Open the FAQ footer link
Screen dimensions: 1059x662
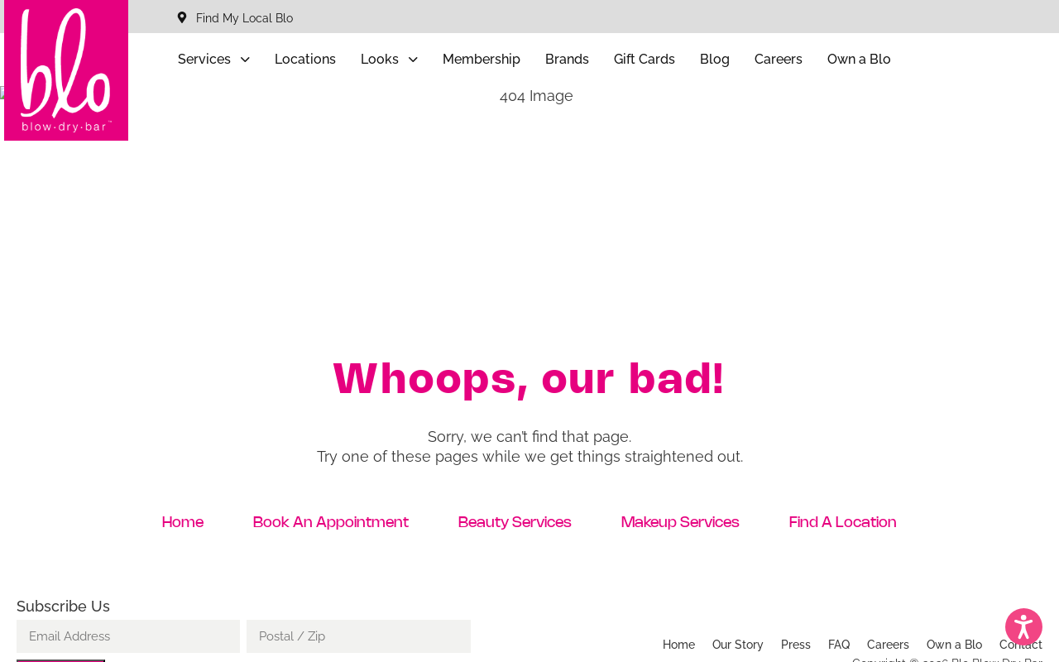tap(839, 645)
